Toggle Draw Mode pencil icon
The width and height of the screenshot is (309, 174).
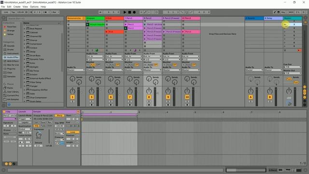click(275, 12)
